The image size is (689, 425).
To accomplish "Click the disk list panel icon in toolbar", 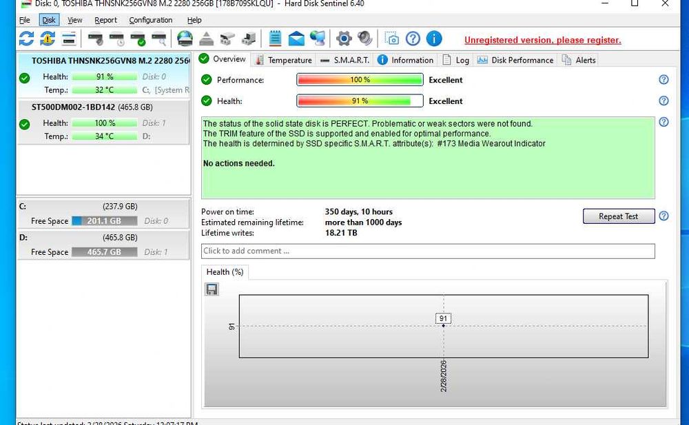I will [x=69, y=39].
